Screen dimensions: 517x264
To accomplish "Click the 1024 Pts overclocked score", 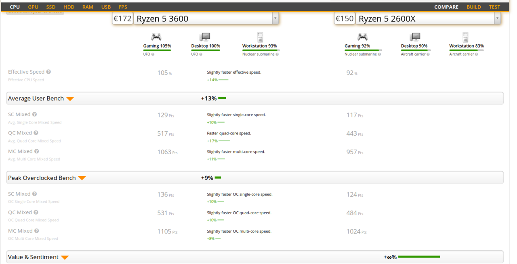I will (x=356, y=231).
